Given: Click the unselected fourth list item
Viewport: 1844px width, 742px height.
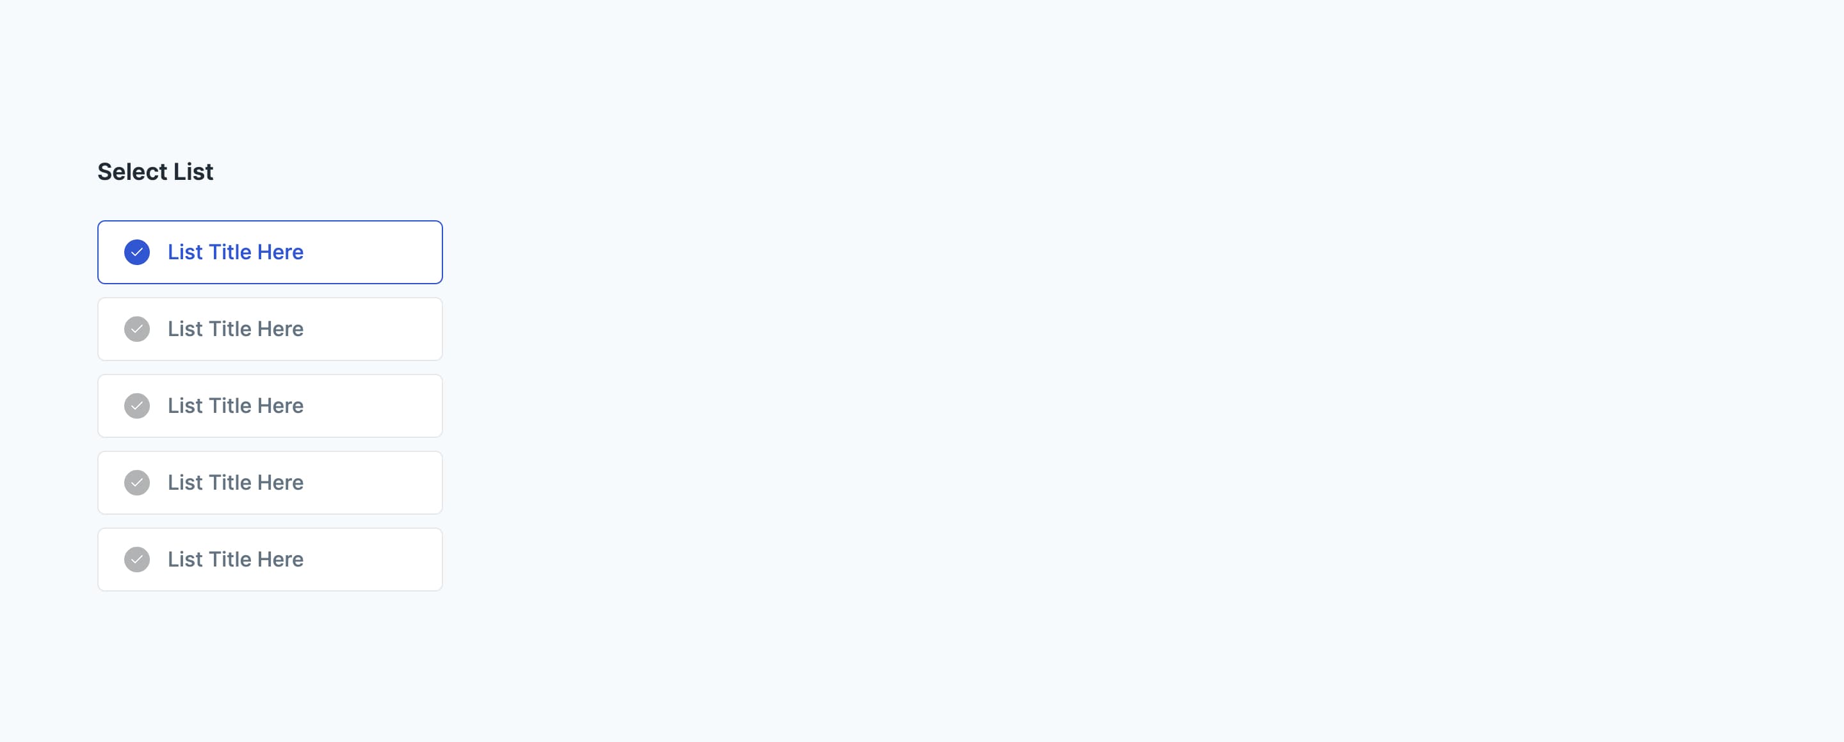Looking at the screenshot, I should pyautogui.click(x=270, y=482).
